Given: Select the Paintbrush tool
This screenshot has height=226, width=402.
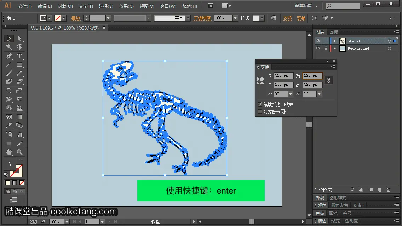Looking at the screenshot, I should click(x=9, y=73).
